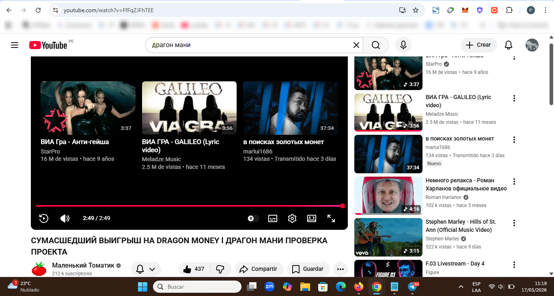Open sidebar video ВИА ГРА - GALILEO title
This screenshot has height=296, width=554.
click(x=458, y=101)
